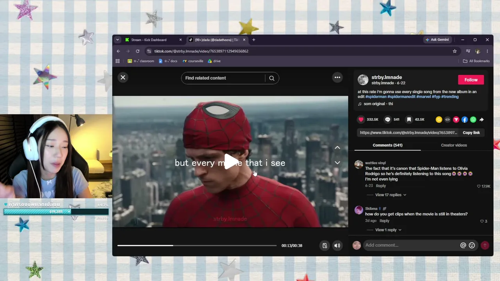500x281 pixels.
Task: Go to the previous video with up chevron
Action: [x=337, y=148]
